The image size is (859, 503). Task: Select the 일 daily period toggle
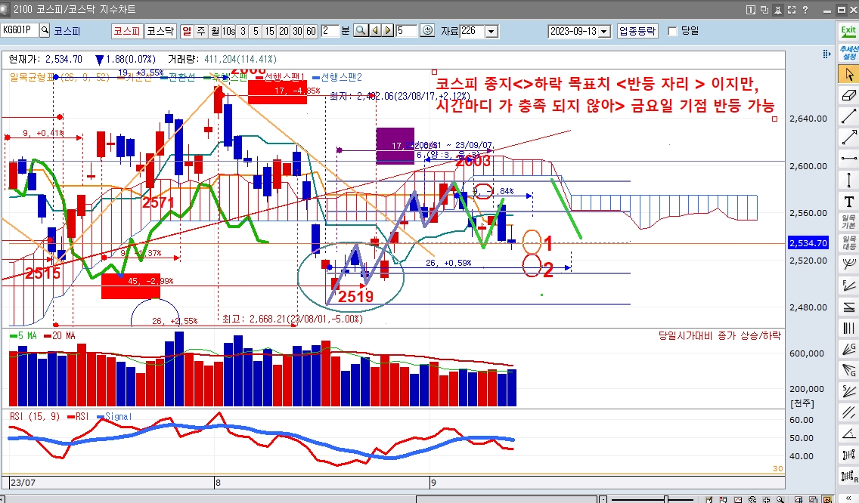pos(188,31)
